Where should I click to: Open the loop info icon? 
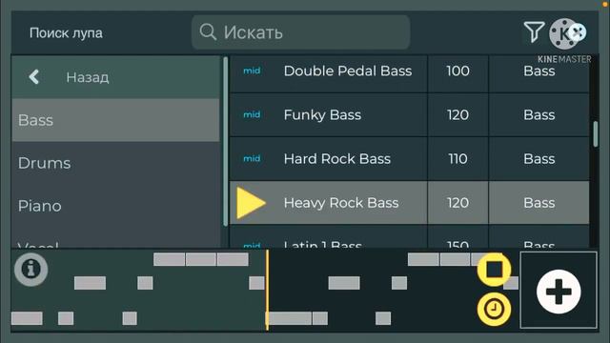31,269
